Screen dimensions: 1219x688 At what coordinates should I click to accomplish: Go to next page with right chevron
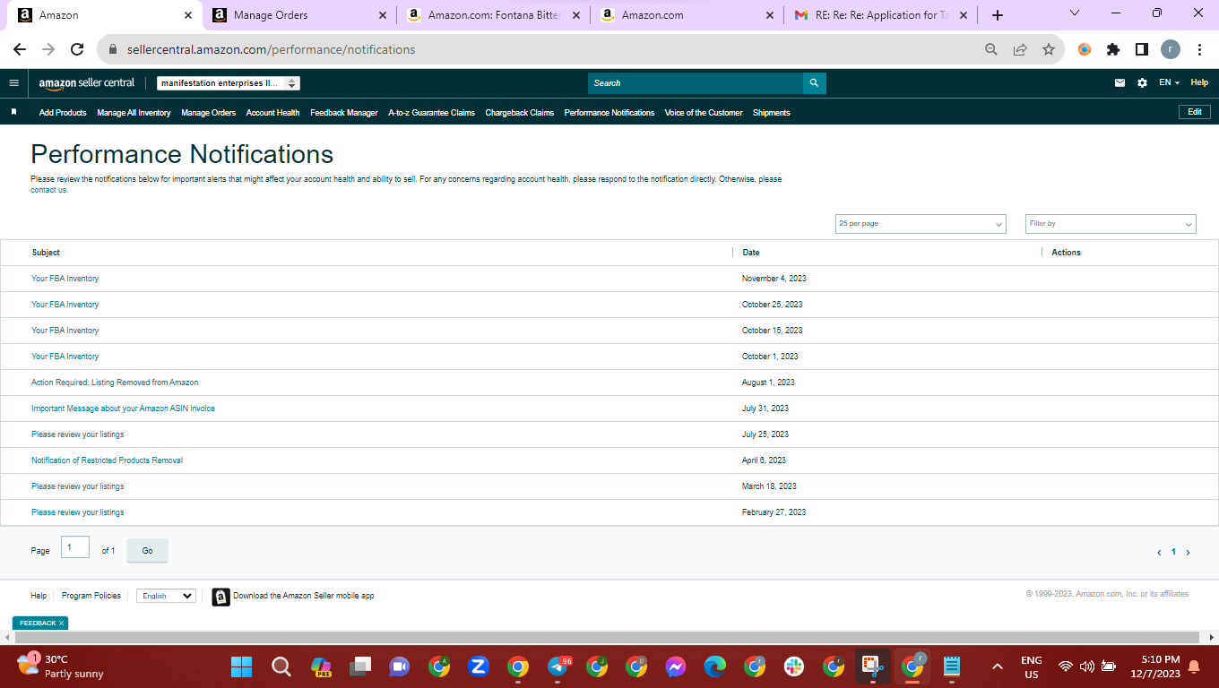point(1189,553)
